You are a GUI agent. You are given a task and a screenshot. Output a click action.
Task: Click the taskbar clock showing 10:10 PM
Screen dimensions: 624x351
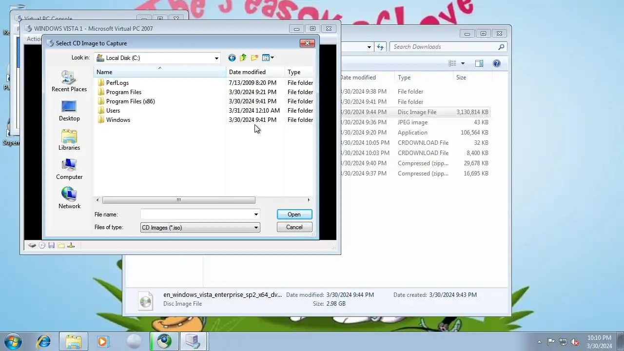pos(600,342)
